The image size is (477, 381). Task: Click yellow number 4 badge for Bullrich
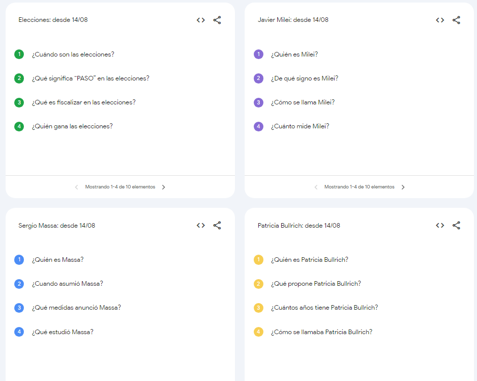pyautogui.click(x=258, y=332)
